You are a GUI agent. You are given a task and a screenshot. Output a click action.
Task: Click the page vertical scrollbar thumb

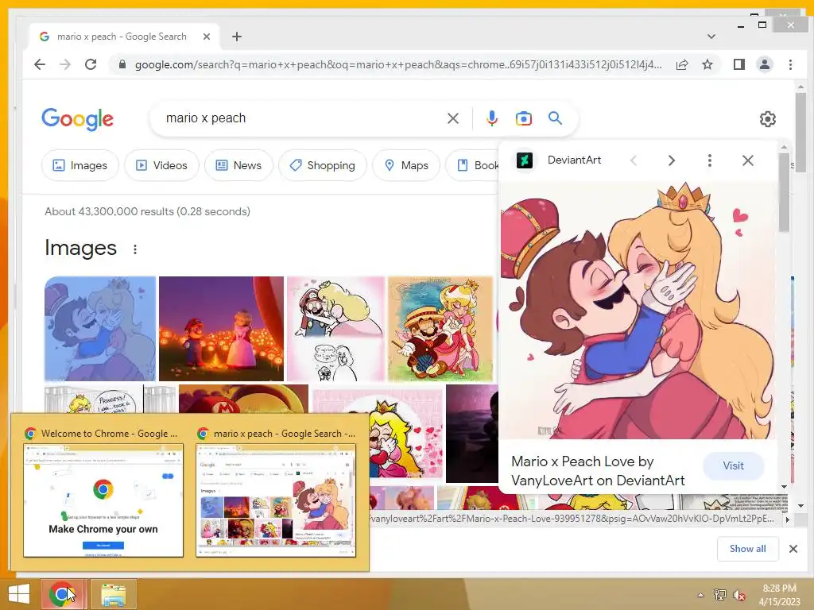click(x=800, y=133)
